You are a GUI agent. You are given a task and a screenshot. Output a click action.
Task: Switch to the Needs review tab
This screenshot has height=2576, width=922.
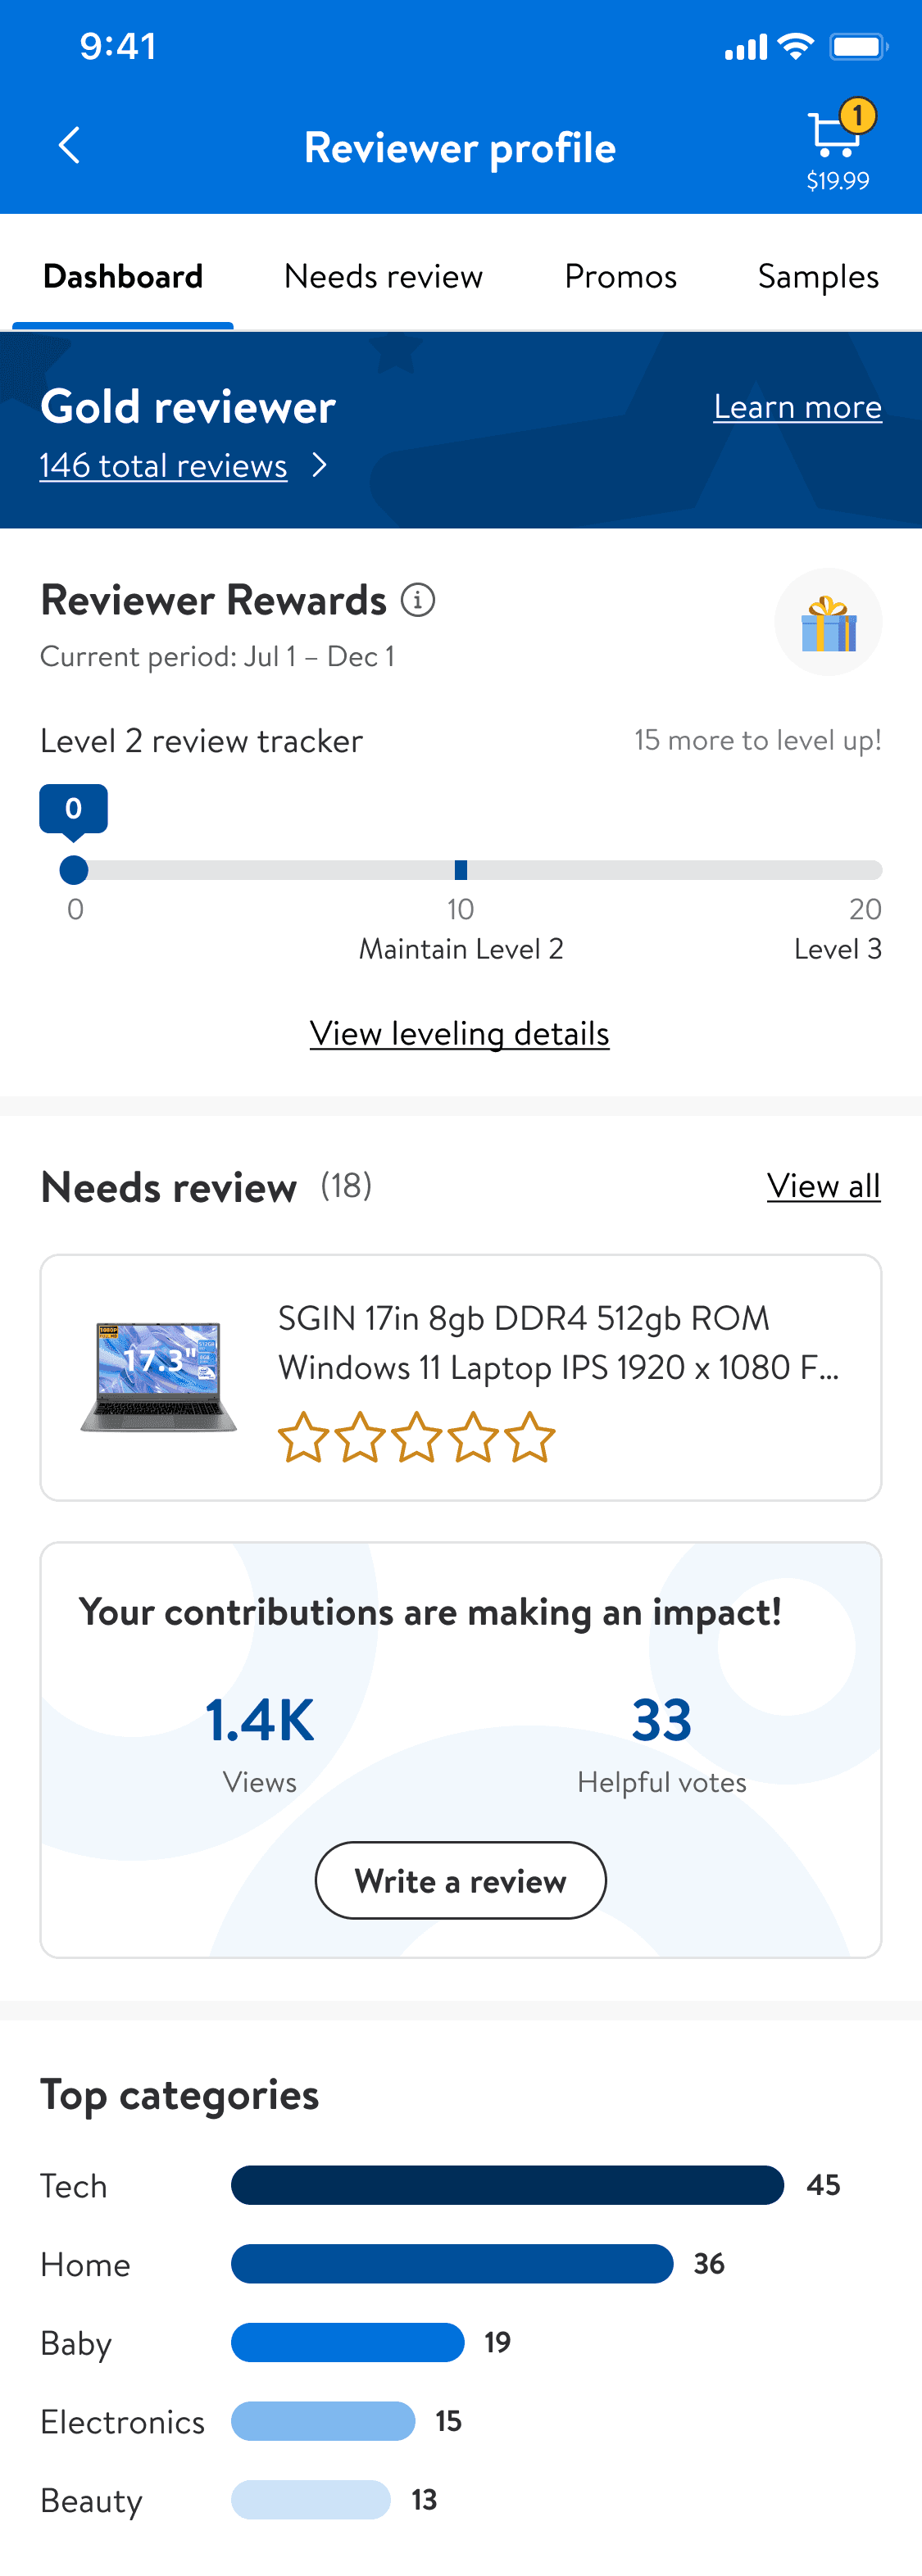tap(383, 276)
